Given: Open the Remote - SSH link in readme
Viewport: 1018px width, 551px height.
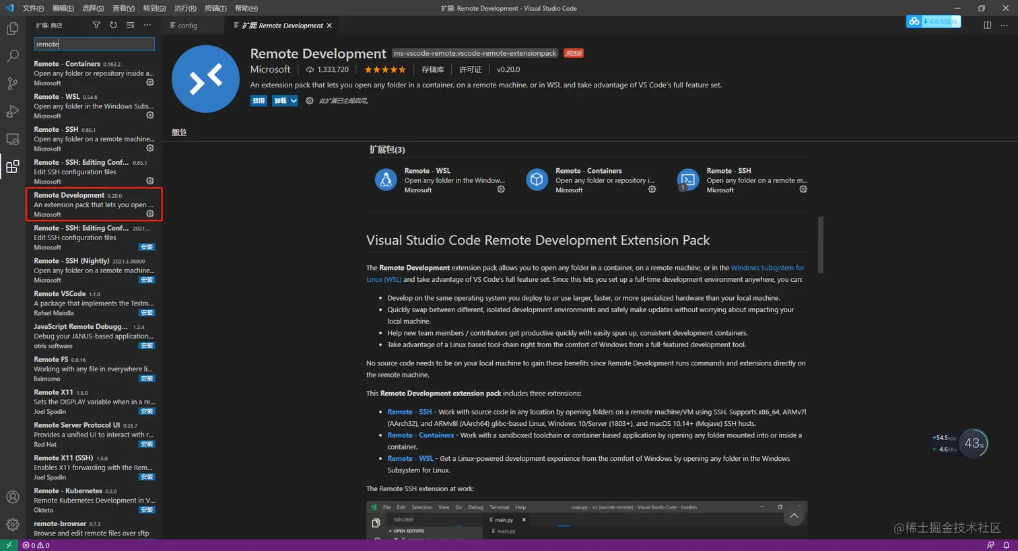Looking at the screenshot, I should 409,412.
